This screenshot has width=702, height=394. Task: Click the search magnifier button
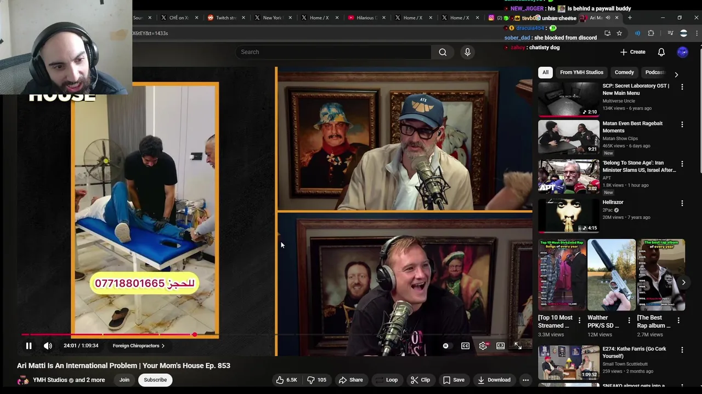(x=443, y=52)
